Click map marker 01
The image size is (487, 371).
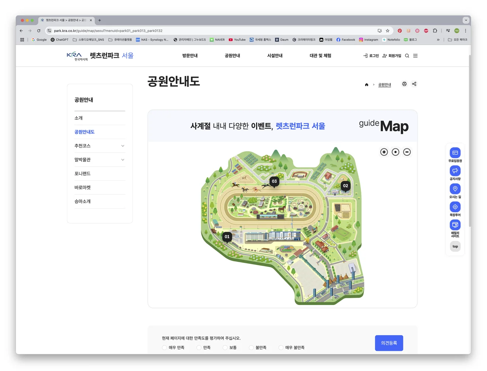click(227, 237)
